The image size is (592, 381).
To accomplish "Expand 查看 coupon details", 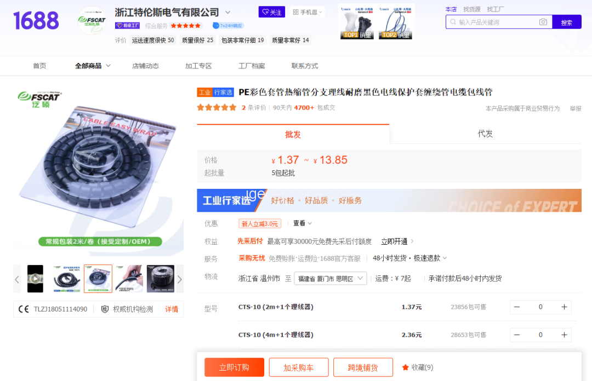I will 303,223.
